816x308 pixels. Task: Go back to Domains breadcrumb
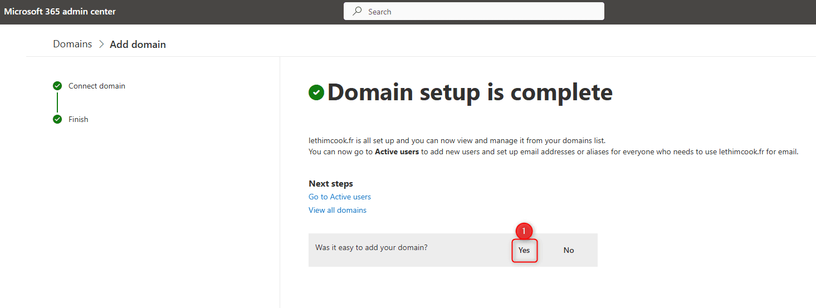coord(72,44)
